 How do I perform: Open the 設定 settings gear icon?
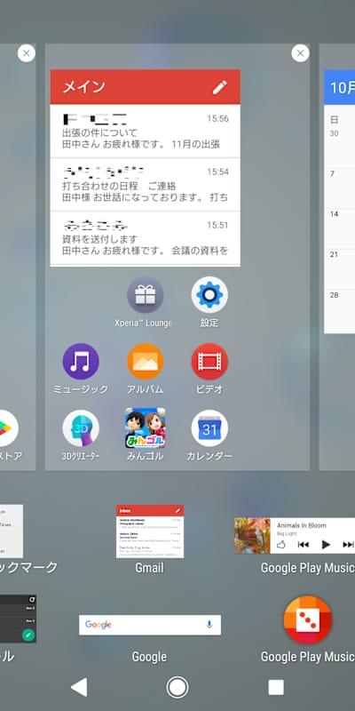209,295
